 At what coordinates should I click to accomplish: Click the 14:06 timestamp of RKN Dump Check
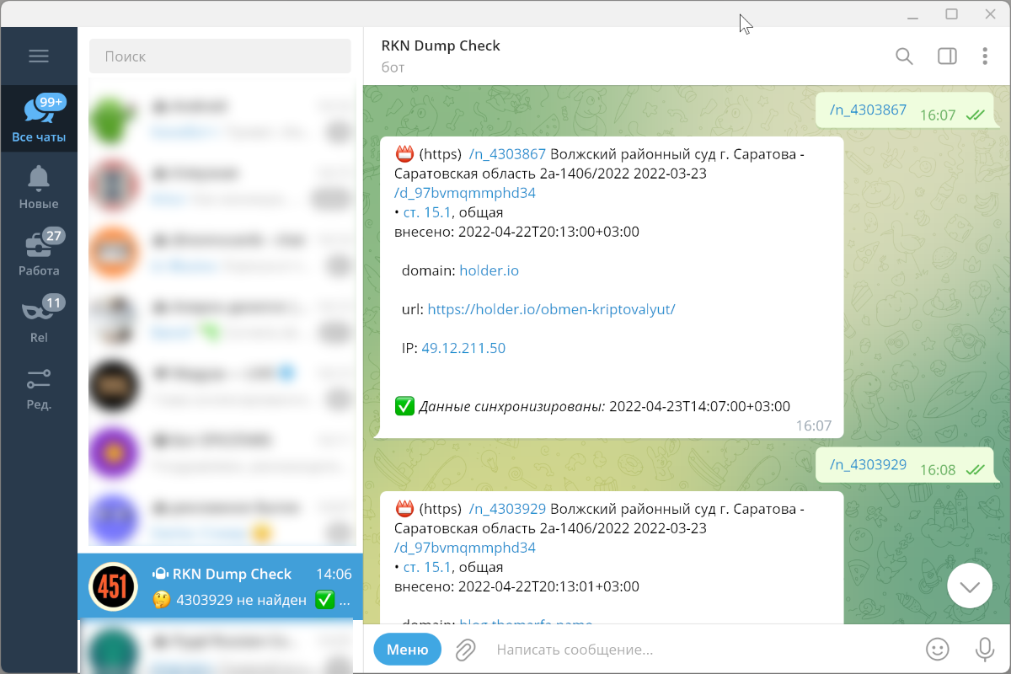[334, 574]
